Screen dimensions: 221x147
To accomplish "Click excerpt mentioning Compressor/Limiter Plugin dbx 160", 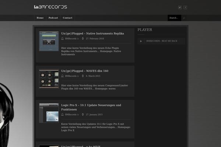I will pyautogui.click(x=94, y=87).
